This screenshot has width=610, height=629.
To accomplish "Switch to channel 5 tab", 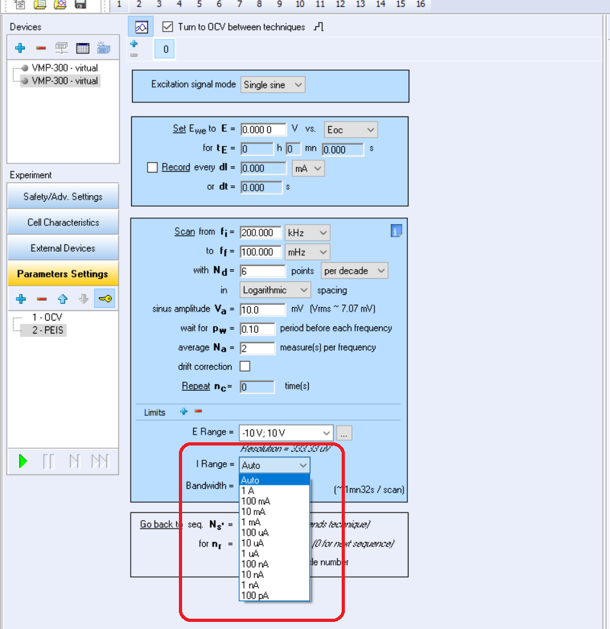I will (x=199, y=5).
